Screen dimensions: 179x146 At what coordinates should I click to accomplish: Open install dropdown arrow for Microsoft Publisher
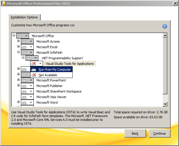31,86
